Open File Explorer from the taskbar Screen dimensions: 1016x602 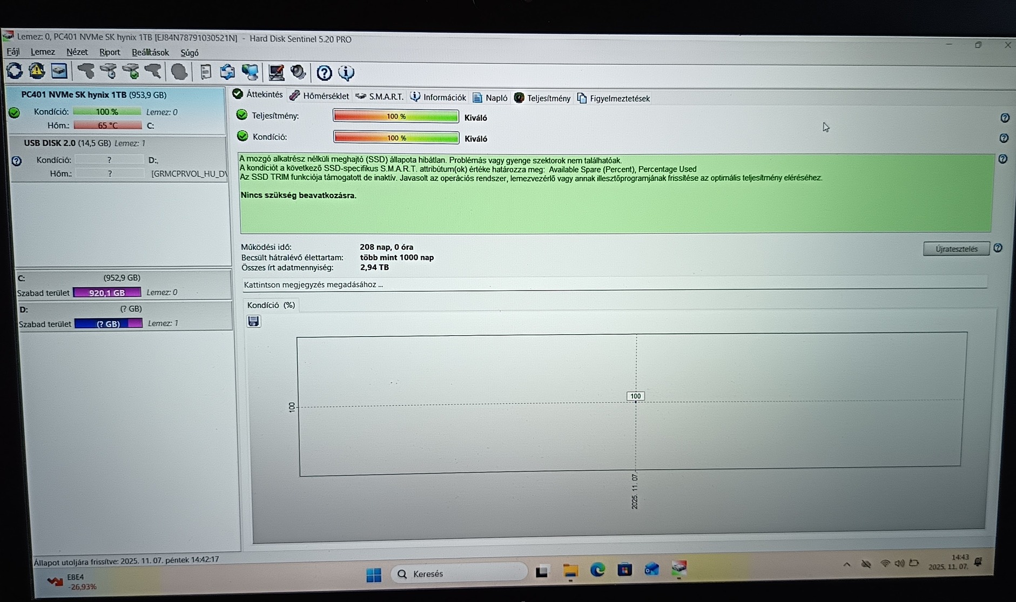(x=570, y=571)
